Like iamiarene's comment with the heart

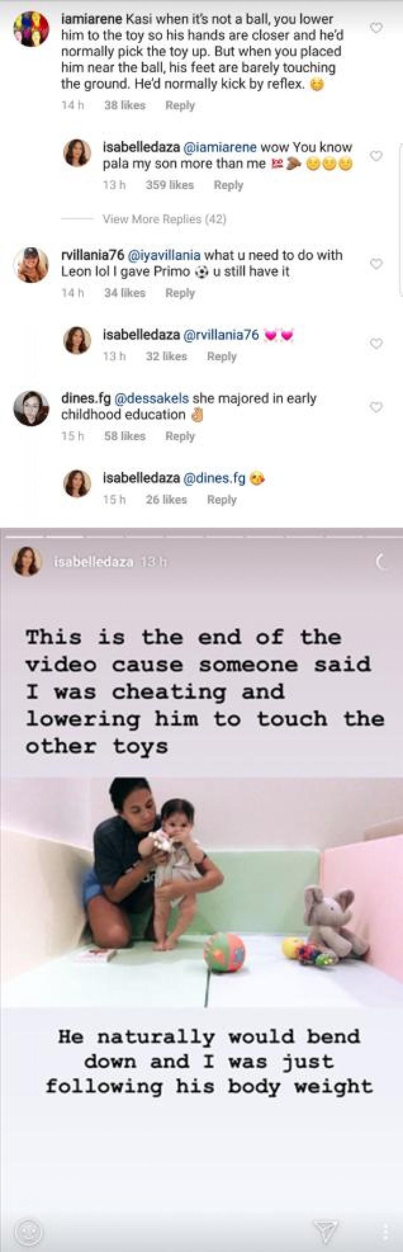[x=376, y=29]
